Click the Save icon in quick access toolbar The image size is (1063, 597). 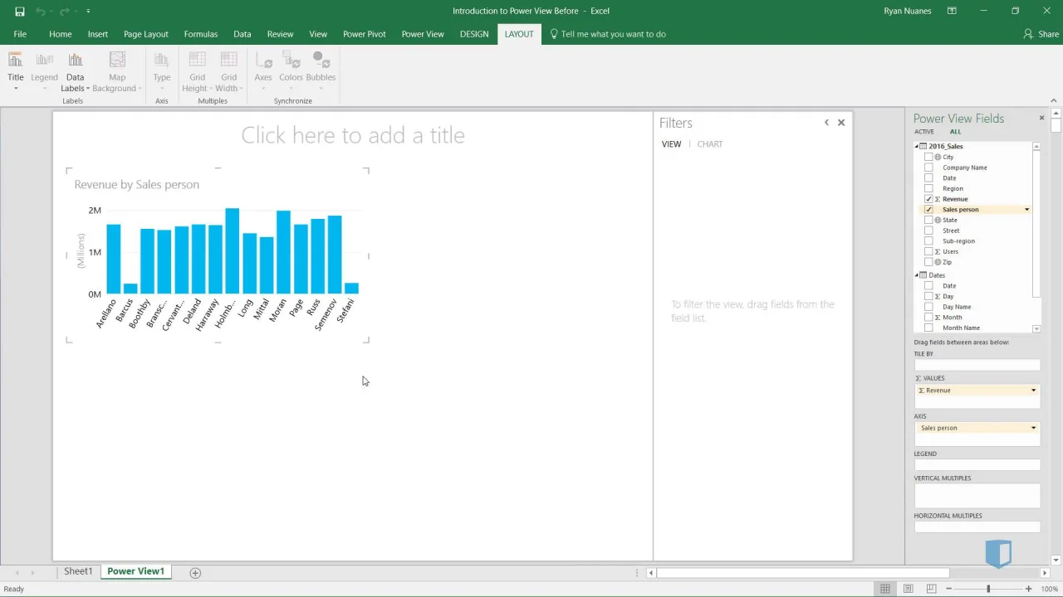point(20,12)
